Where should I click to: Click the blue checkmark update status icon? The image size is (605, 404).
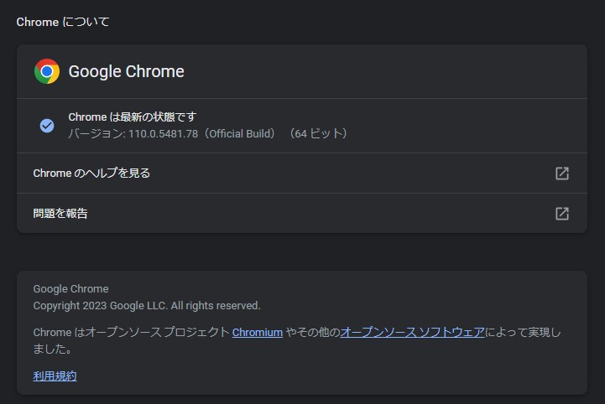point(47,125)
